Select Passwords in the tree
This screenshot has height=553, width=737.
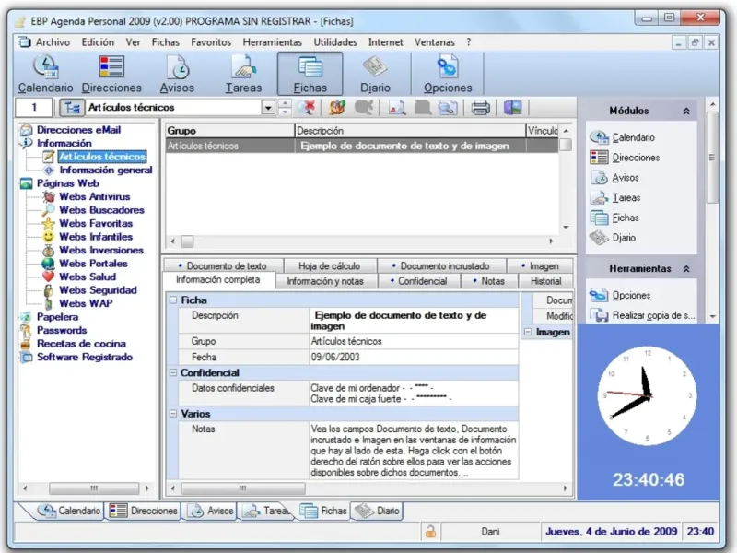[x=62, y=330]
